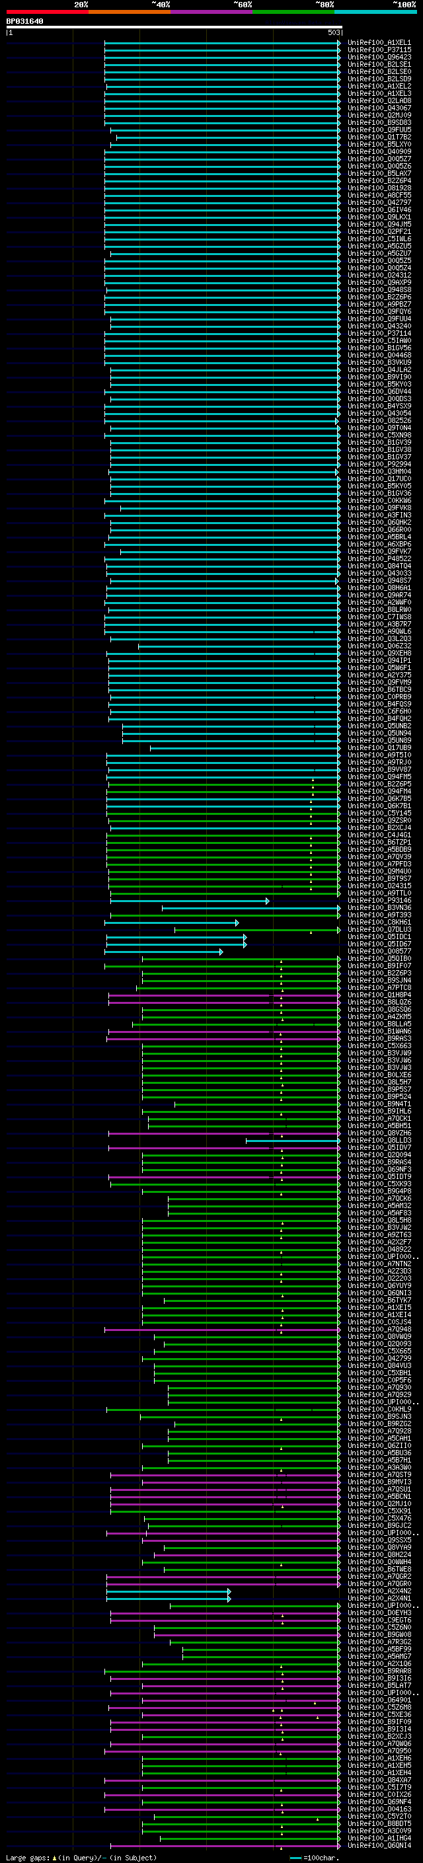
Task: Select the UniRef100_P93146 entry
Action: coord(379,900)
